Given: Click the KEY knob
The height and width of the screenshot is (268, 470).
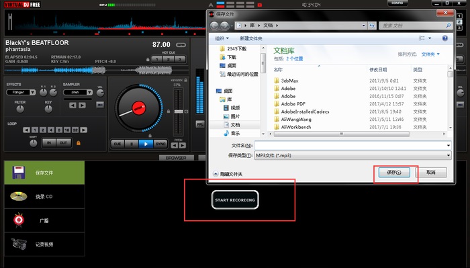Looking at the screenshot, I should 48,109.
